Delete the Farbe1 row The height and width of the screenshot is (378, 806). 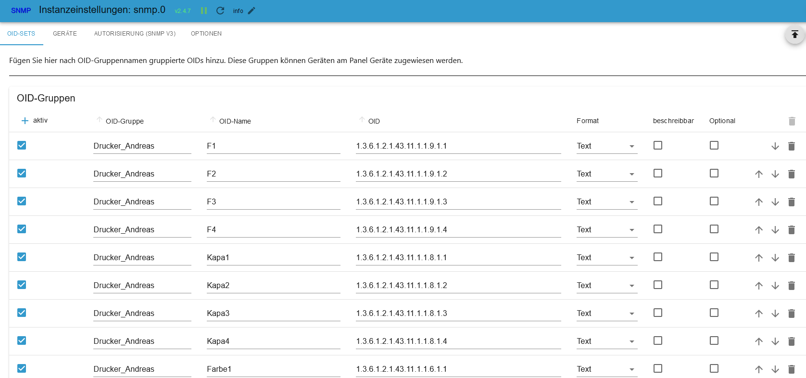792,369
